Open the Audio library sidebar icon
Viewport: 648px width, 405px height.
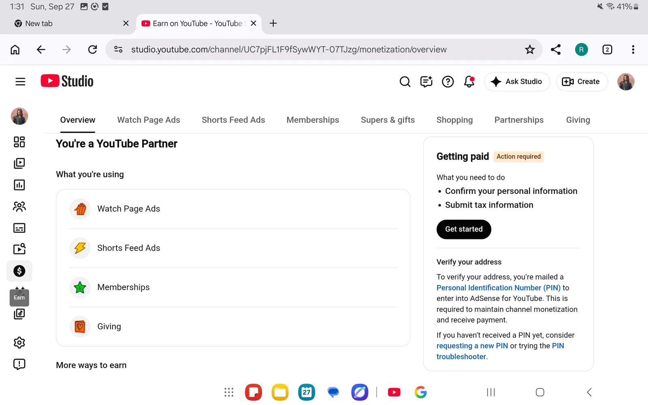click(19, 314)
